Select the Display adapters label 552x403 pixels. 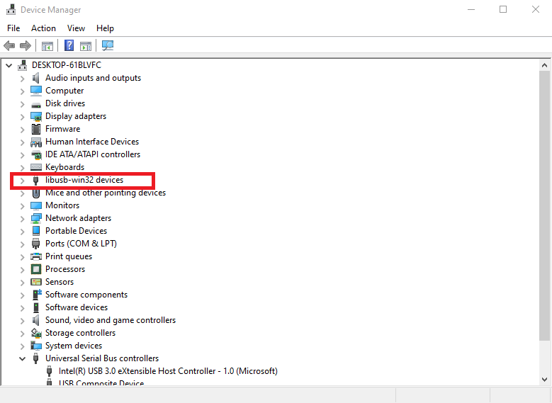point(76,116)
